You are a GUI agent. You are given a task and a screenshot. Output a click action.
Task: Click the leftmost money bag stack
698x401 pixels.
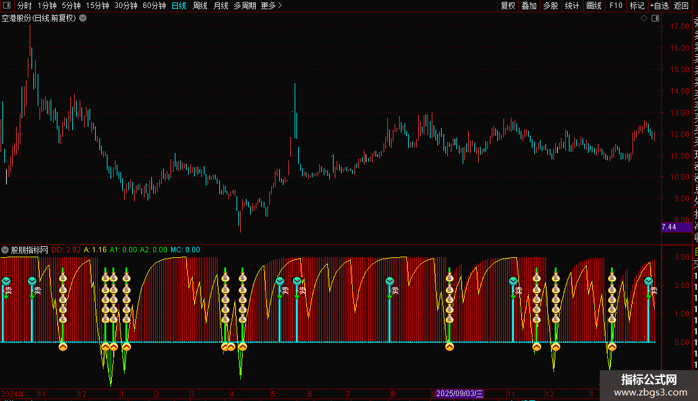(x=63, y=299)
